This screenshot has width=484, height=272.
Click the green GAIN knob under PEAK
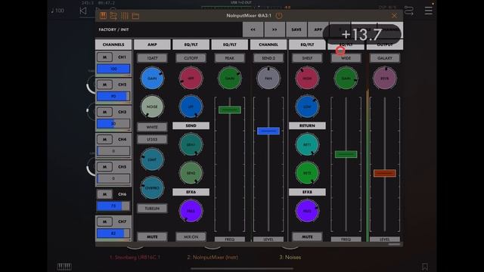tap(230, 79)
